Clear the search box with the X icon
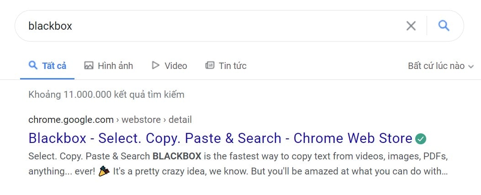The image size is (481, 195). (411, 26)
